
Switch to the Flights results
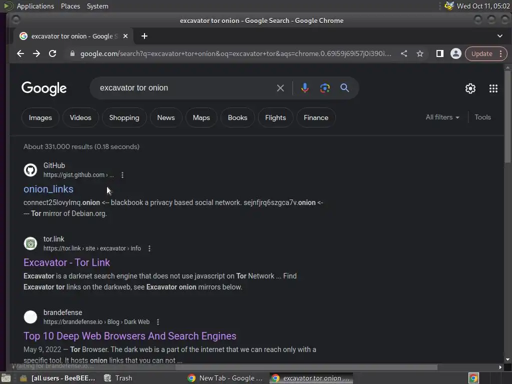(x=275, y=117)
